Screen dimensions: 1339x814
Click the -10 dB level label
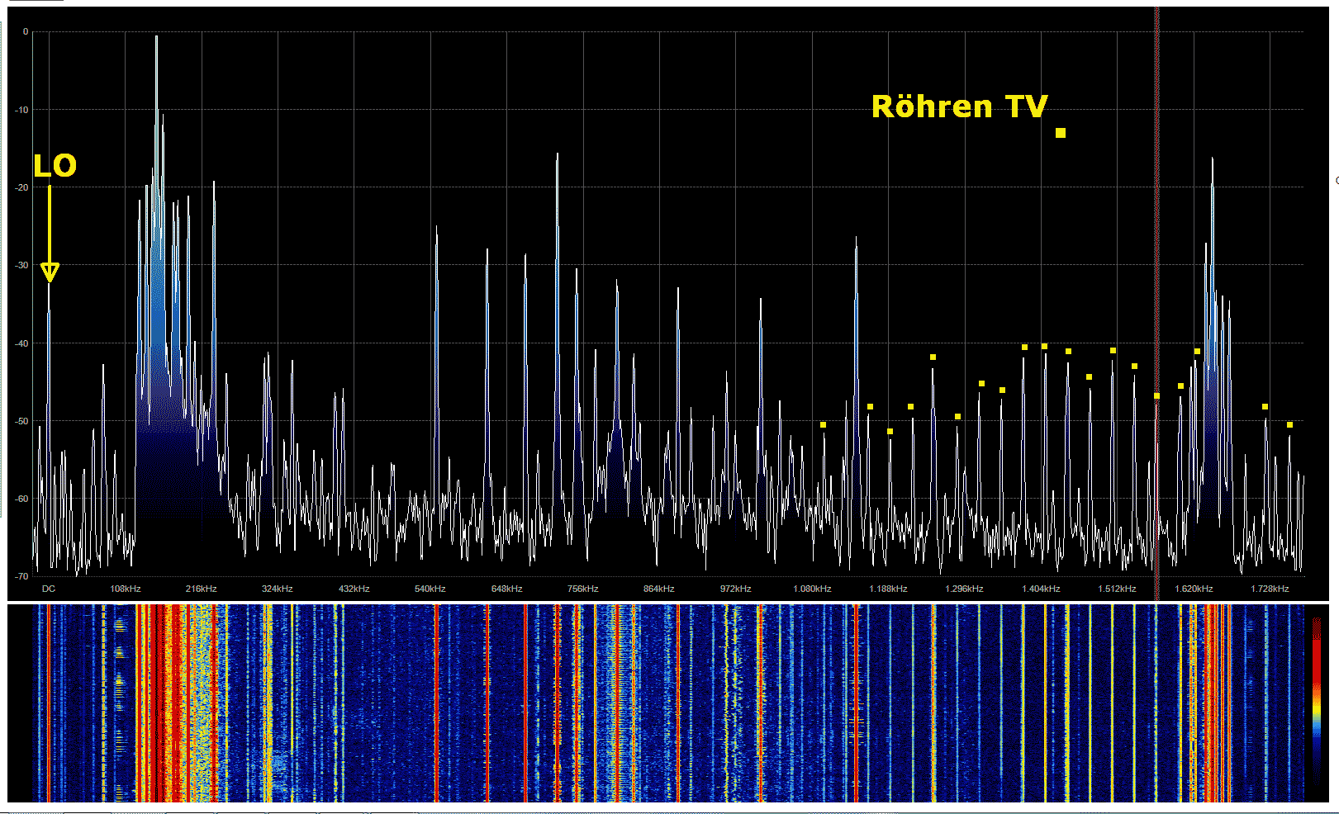point(22,110)
